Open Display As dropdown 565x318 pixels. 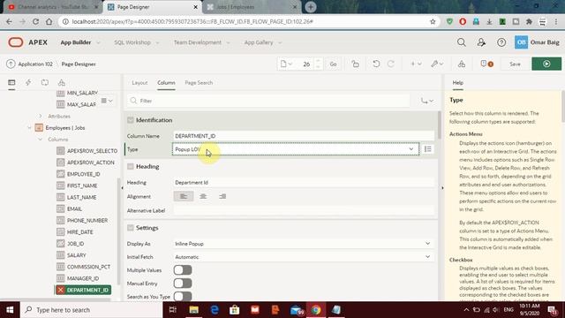pos(303,244)
